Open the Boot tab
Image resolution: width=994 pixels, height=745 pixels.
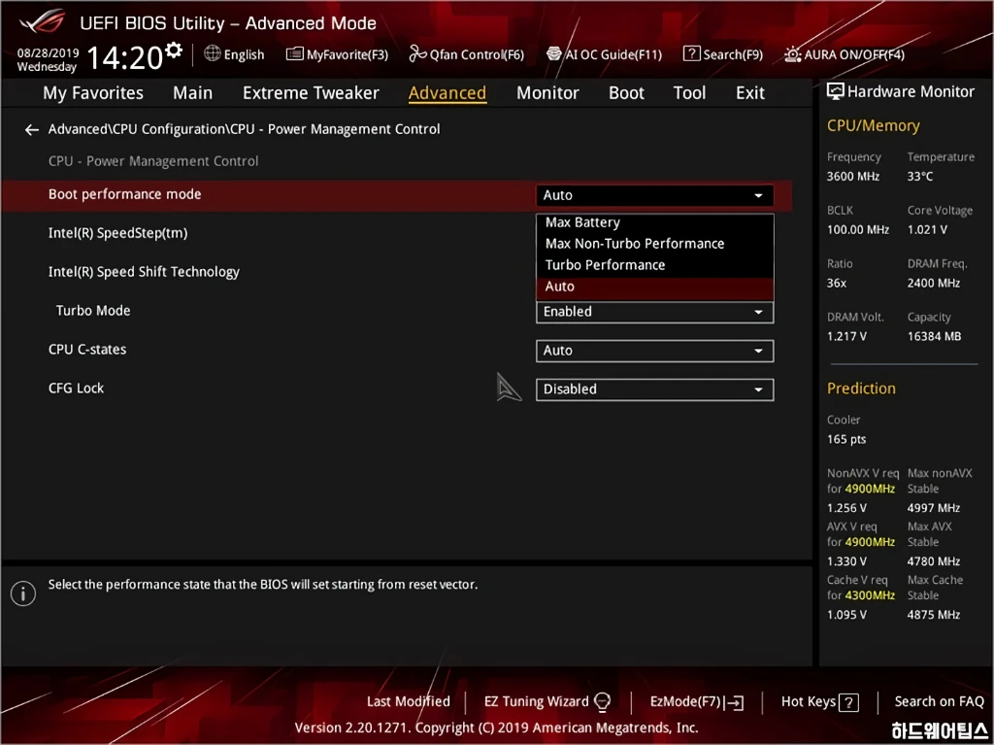point(626,92)
